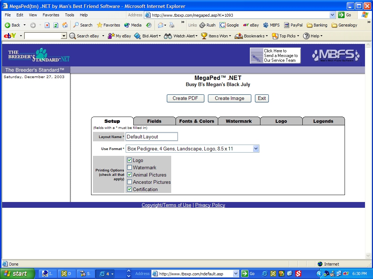Click the vertical scrollbar down arrow

[368, 256]
